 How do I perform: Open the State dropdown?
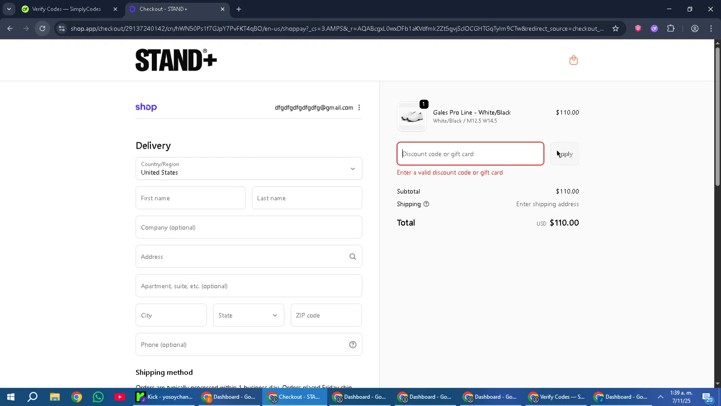[x=249, y=316]
